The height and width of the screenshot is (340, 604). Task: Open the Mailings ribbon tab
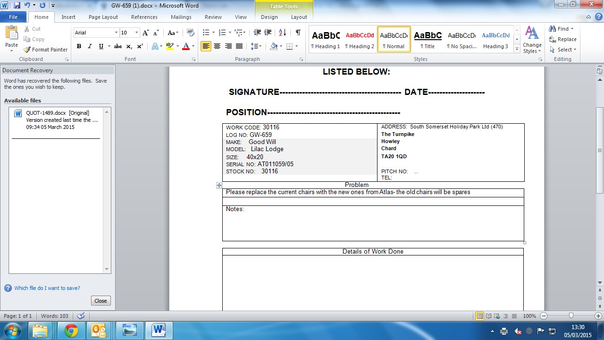(181, 17)
